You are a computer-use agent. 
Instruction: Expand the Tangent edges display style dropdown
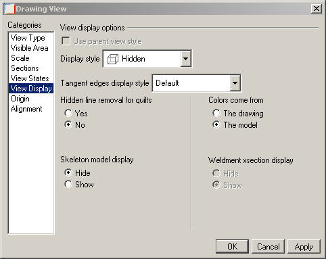tap(235, 83)
